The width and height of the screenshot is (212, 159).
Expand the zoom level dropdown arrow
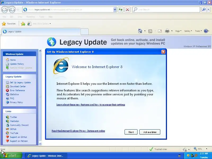[206, 149]
